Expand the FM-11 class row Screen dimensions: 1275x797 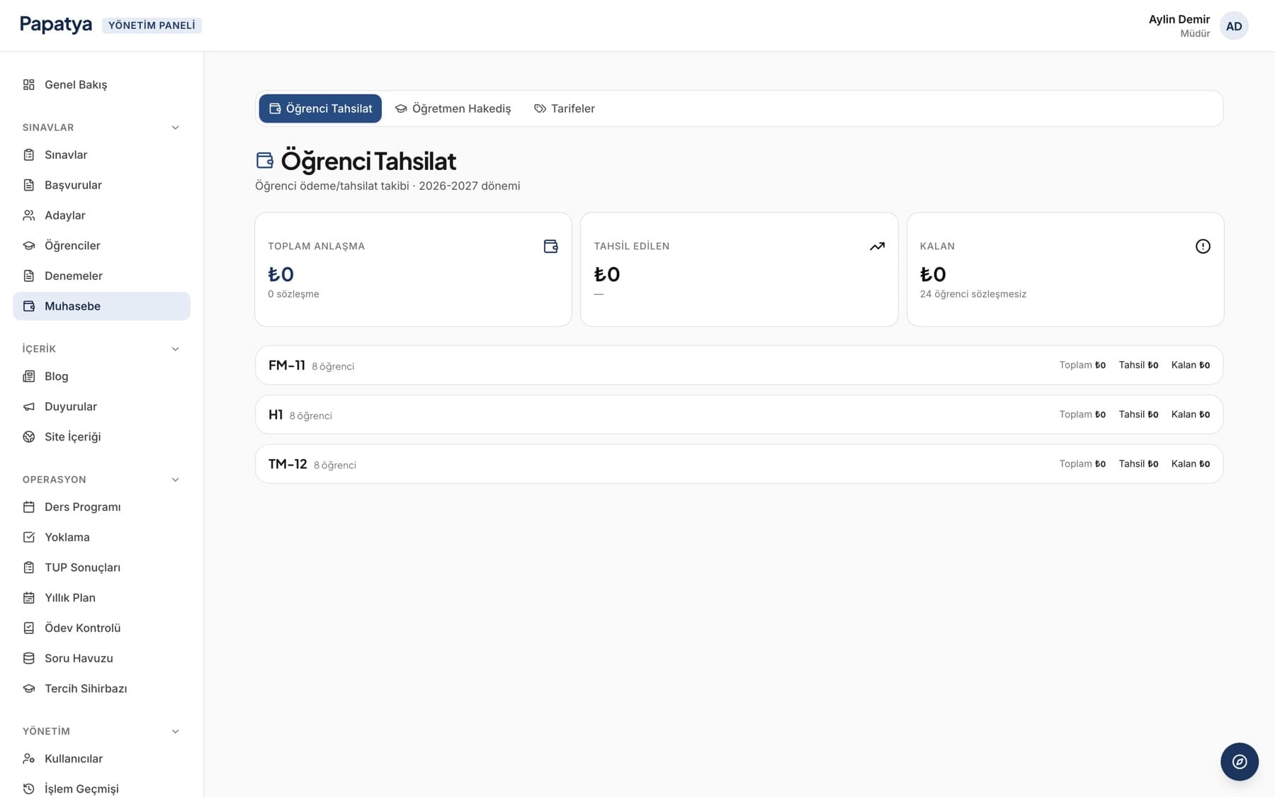click(739, 365)
